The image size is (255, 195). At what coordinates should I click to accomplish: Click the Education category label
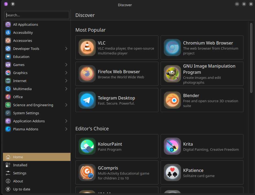(x=21, y=57)
